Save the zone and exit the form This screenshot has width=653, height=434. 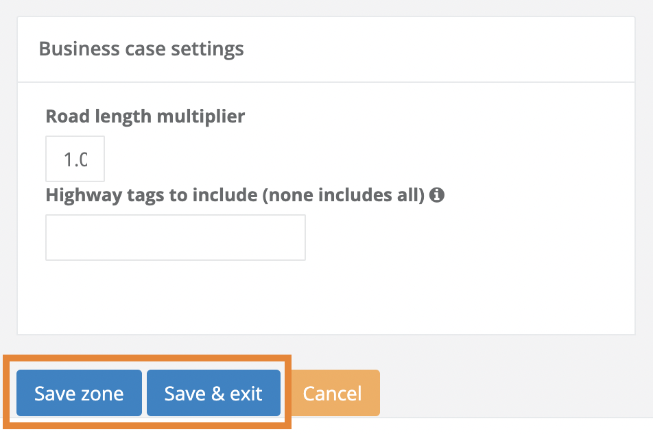(x=213, y=393)
